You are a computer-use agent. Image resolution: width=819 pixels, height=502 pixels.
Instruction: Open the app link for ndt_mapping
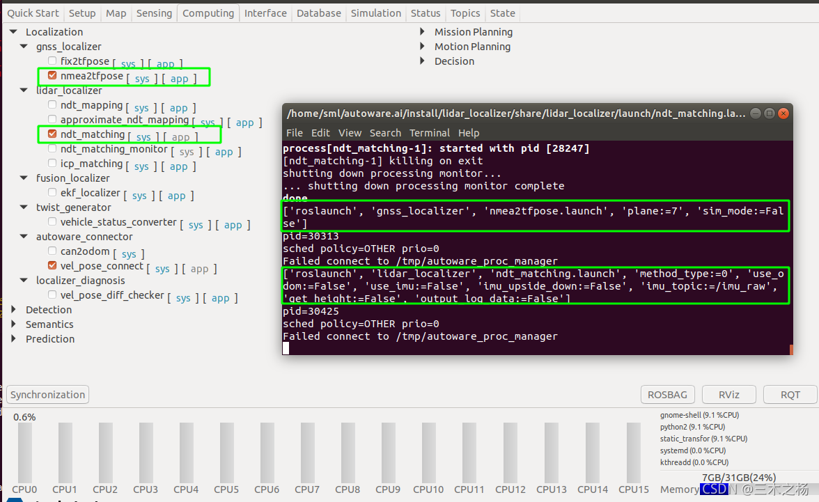coord(178,108)
